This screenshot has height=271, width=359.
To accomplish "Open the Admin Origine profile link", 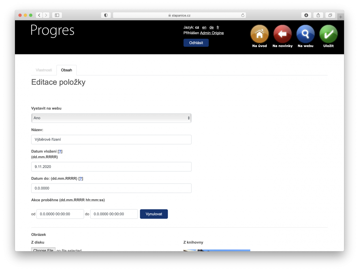I will [212, 33].
